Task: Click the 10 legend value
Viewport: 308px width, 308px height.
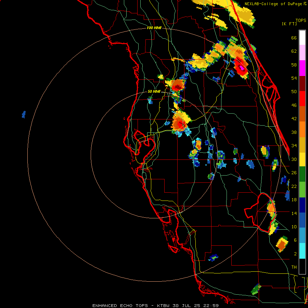Action: coord(294,227)
